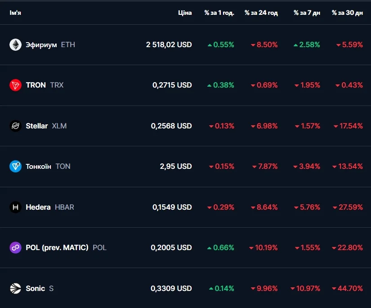Click Hedera's 1-hour change 0.29%
The image size is (371, 308).
click(221, 207)
